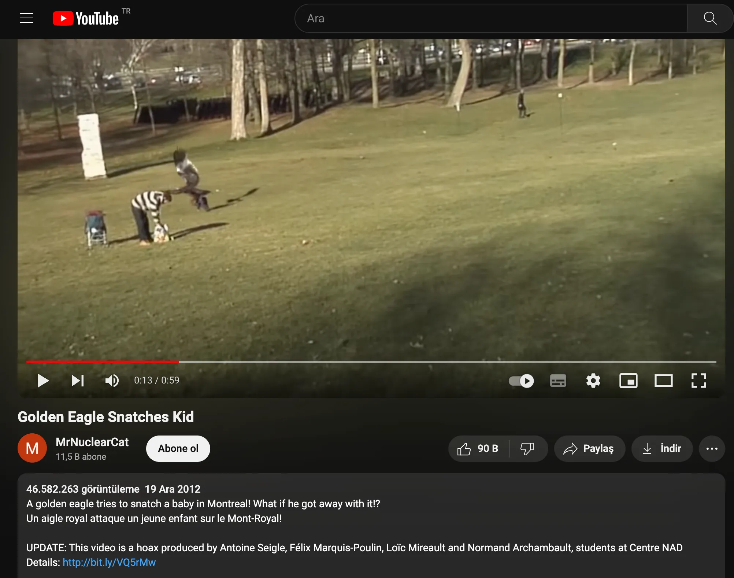Viewport: 734px width, 578px height.
Task: Open the hamburger guide menu
Action: 26,18
